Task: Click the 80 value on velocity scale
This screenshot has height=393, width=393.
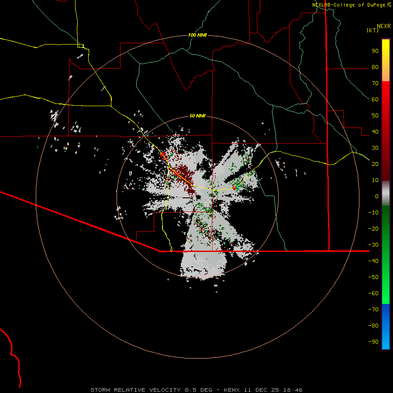Action: click(x=375, y=67)
